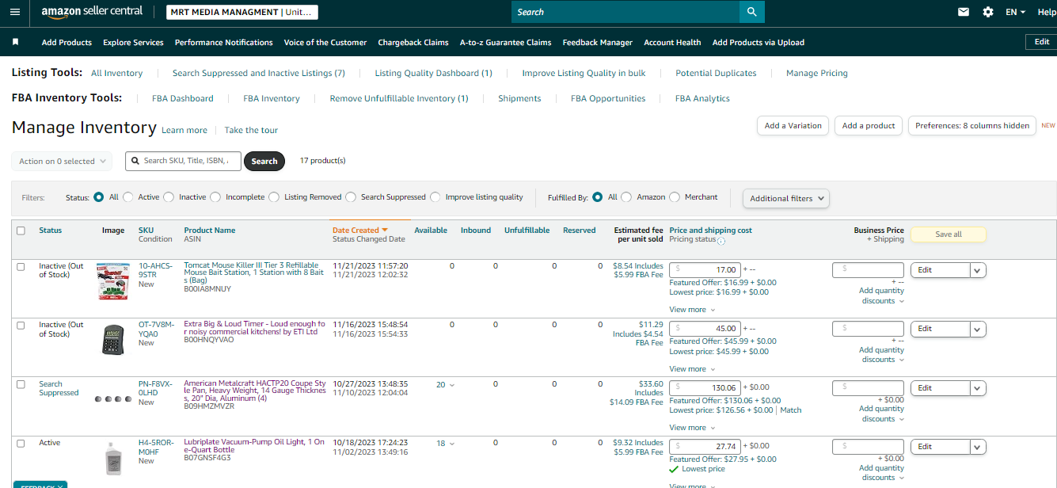Image resolution: width=1057 pixels, height=488 pixels.
Task: Click the bookmark icon in the navigation bar
Action: pos(15,42)
